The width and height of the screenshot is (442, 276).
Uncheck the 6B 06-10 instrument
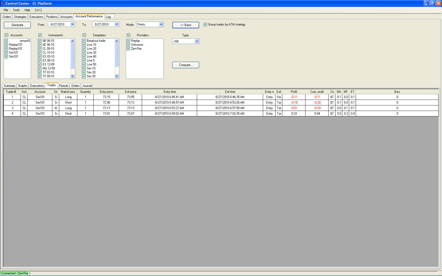coord(40,41)
